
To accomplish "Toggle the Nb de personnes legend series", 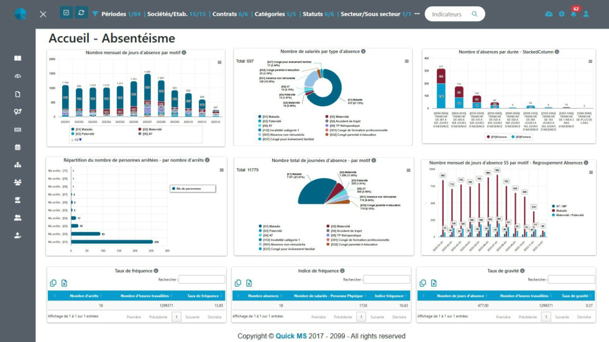I will coord(193,189).
